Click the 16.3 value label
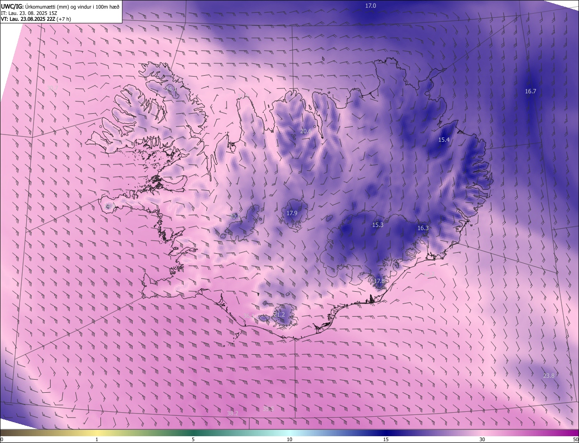The width and height of the screenshot is (579, 443). tap(423, 228)
